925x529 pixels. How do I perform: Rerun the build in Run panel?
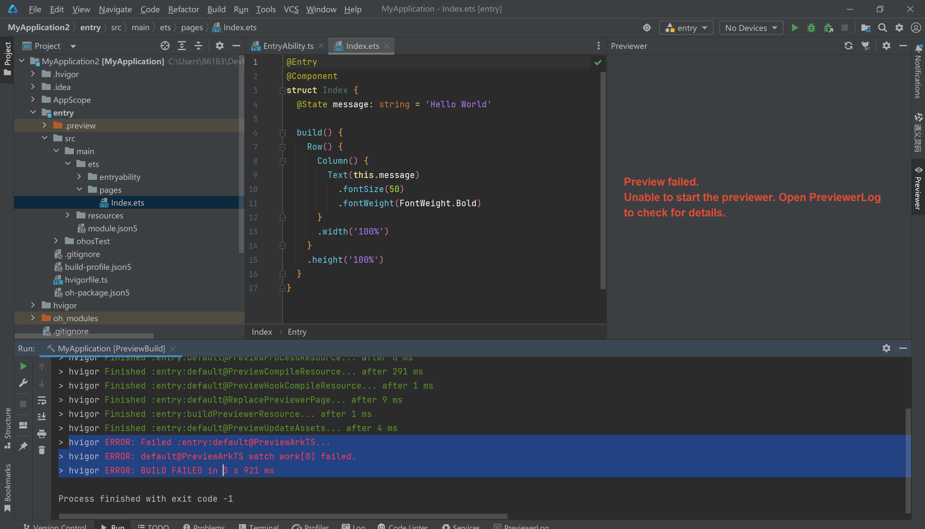tap(23, 366)
